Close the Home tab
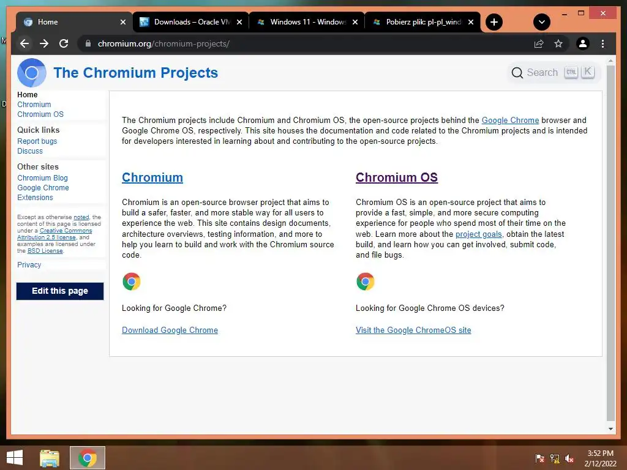Screen dimensions: 627x470 coord(123,22)
